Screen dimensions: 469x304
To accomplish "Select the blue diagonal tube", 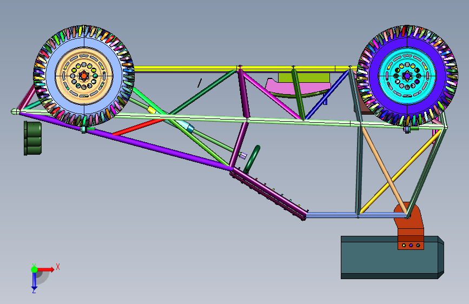I will coord(327,95).
